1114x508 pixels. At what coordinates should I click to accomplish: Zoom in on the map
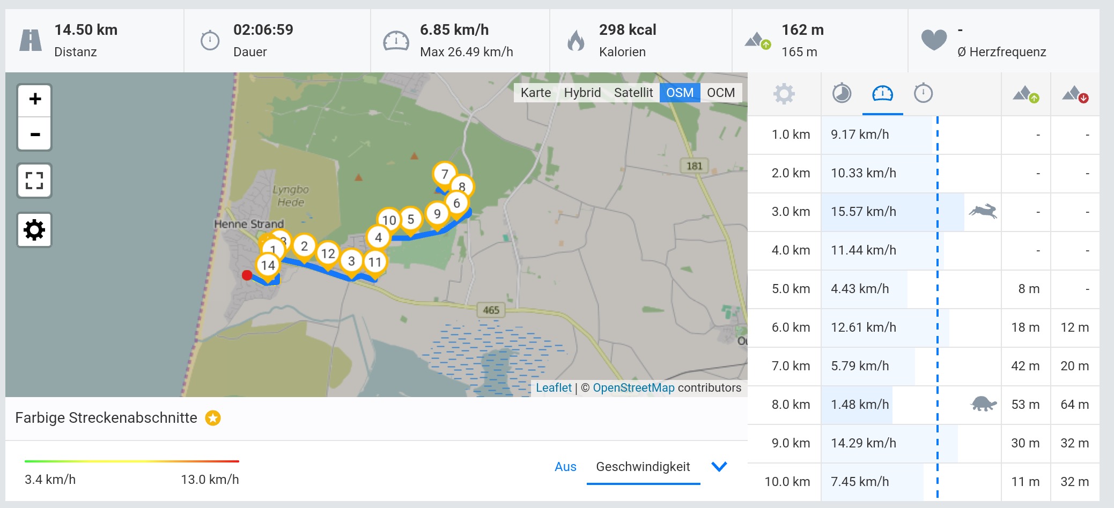point(35,100)
